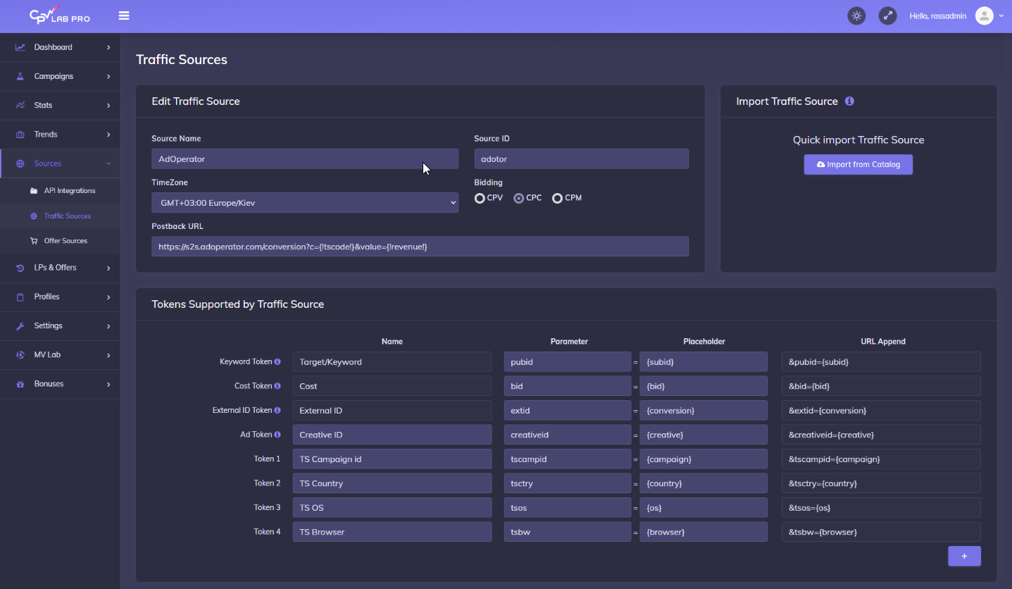Click the Bonuses gift icon
Image resolution: width=1012 pixels, height=589 pixels.
point(20,383)
